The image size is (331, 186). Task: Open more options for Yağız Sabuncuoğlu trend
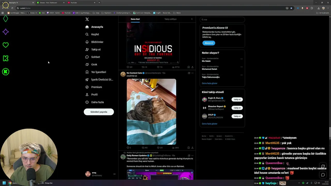[242, 75]
